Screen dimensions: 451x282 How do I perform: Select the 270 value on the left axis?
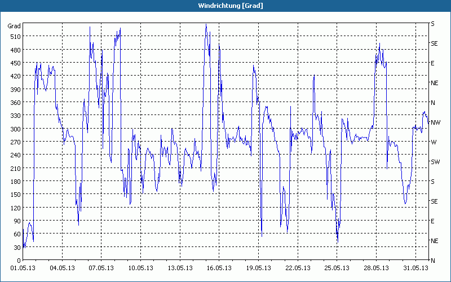coord(16,142)
